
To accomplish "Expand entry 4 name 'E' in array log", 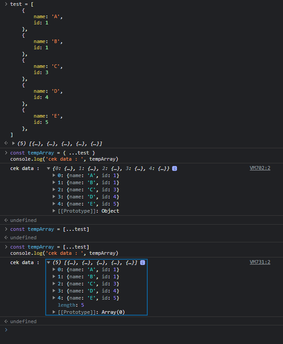I will point(54,298).
